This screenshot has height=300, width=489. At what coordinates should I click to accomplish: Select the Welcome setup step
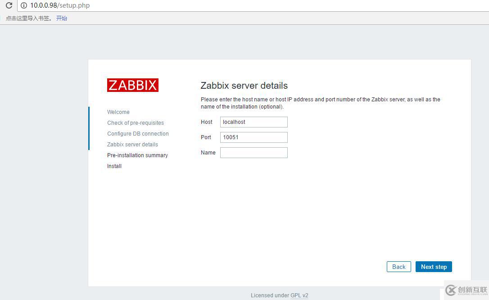pyautogui.click(x=118, y=112)
